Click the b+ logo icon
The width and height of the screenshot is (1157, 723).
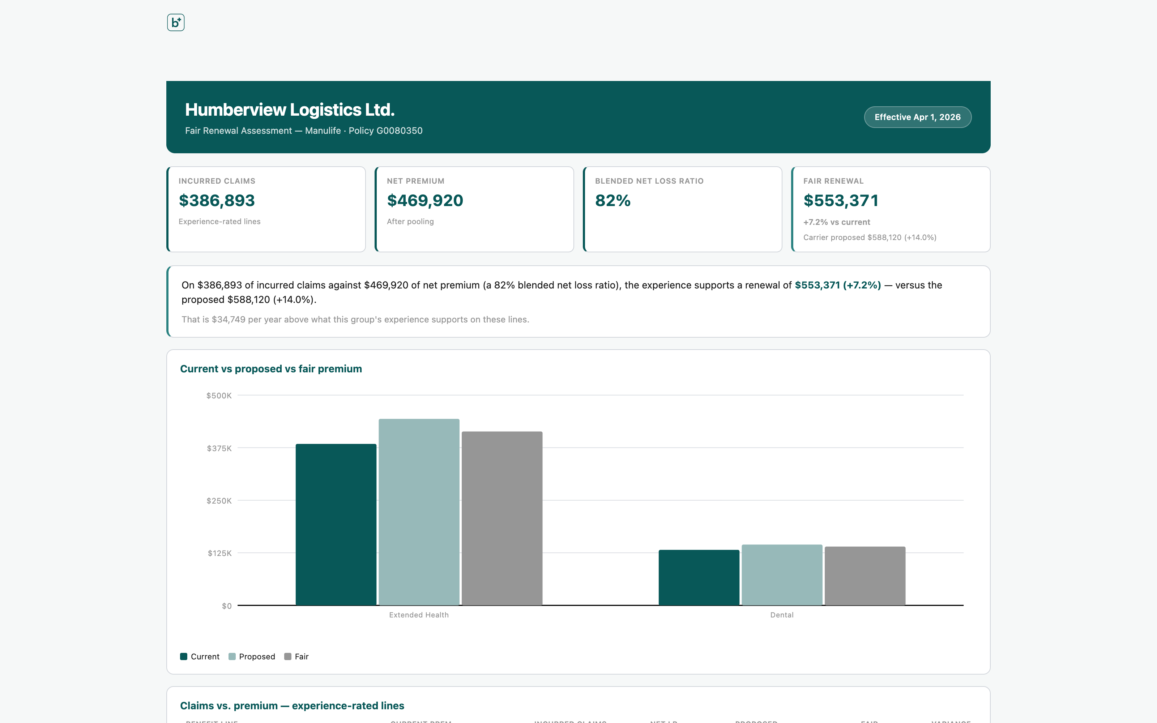(175, 22)
